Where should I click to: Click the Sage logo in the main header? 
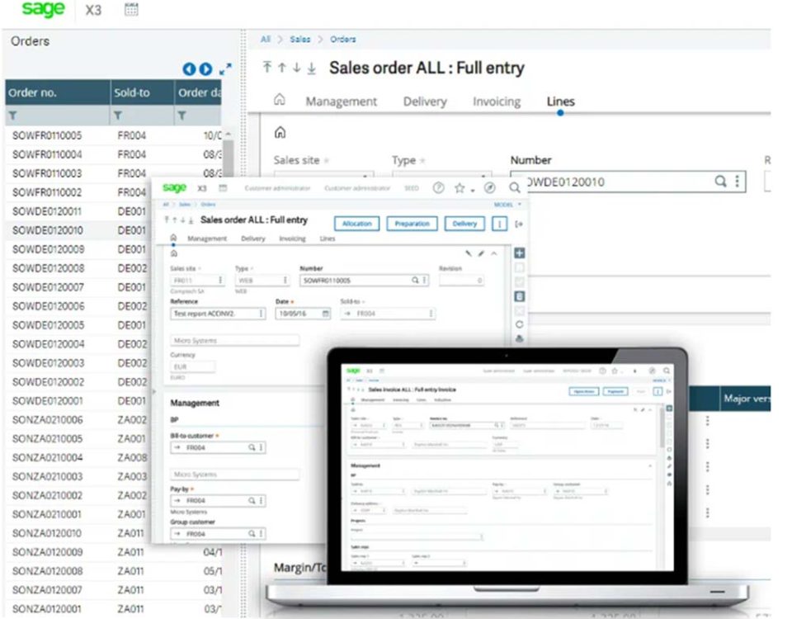(43, 9)
